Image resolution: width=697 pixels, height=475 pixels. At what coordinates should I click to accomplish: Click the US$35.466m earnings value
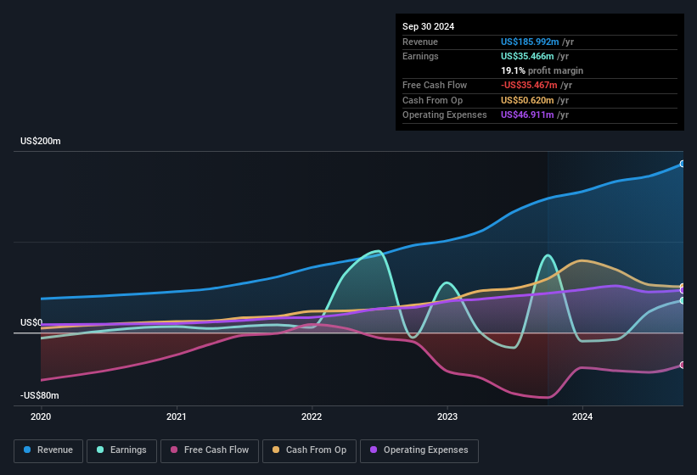(527, 56)
